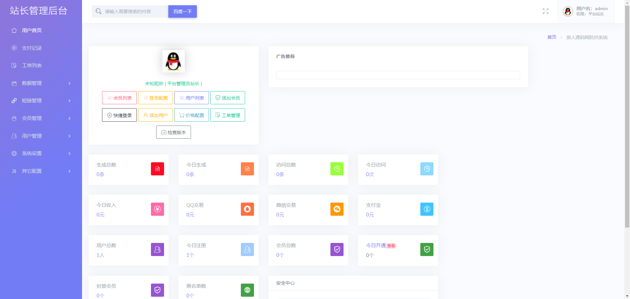
Task: Click the link icon beside 短链管理
Action: [x=14, y=101]
